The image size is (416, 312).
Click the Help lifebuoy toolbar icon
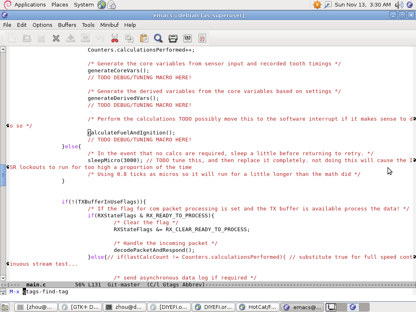coord(202,38)
